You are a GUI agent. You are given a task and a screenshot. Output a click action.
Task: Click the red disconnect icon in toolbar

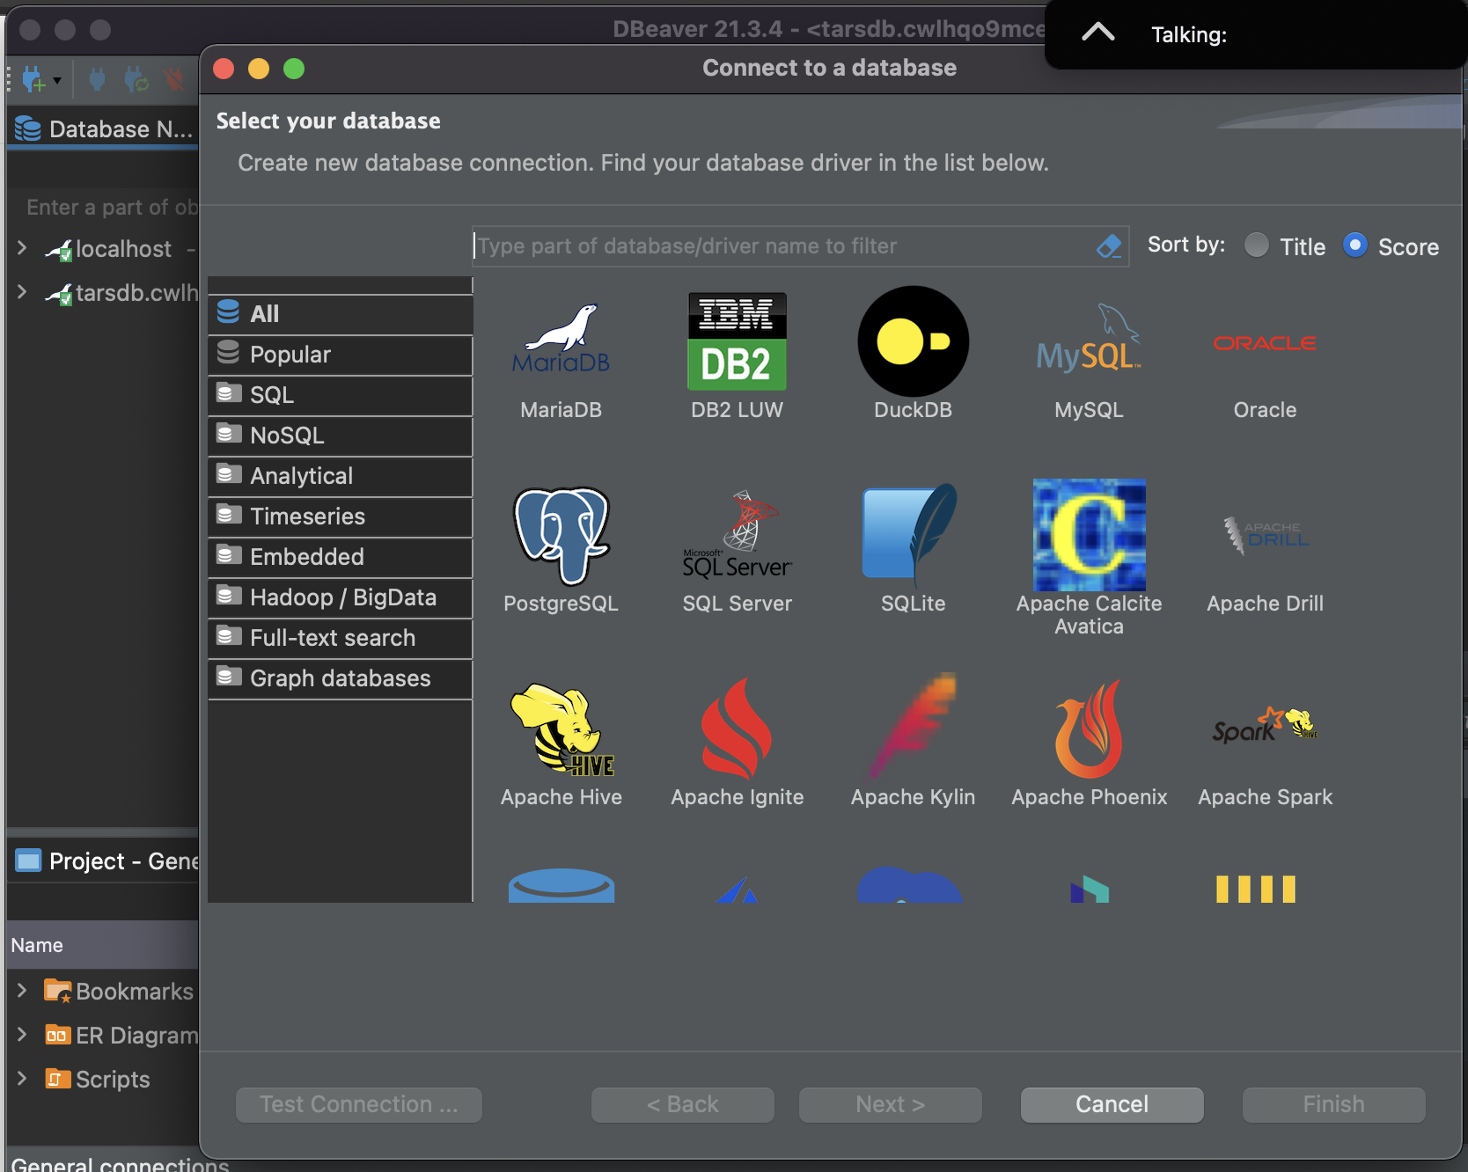(x=175, y=80)
